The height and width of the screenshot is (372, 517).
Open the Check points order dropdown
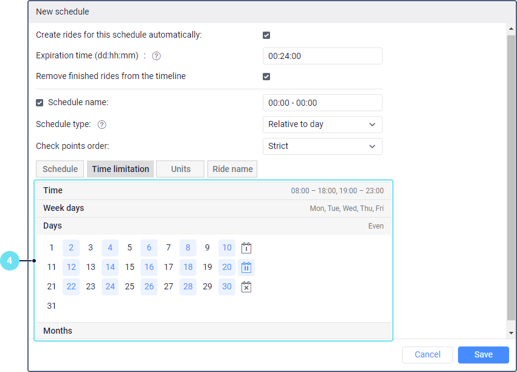(x=322, y=146)
